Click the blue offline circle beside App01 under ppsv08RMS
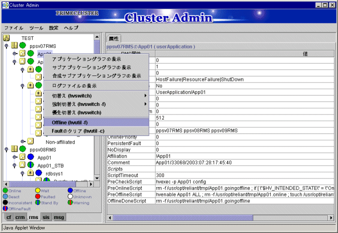 coord(31,157)
